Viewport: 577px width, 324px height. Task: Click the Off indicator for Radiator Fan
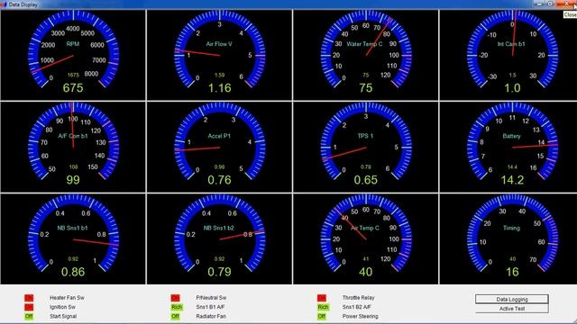[176, 316]
